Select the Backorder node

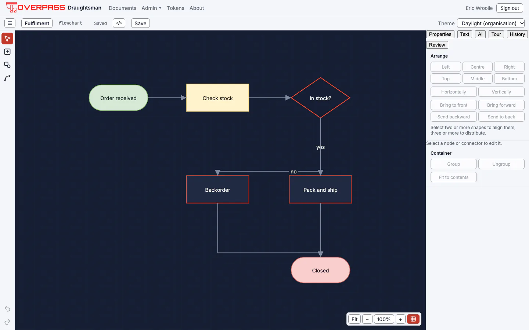(x=217, y=190)
